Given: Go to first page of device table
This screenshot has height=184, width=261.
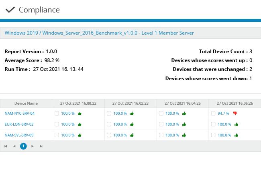Looking at the screenshot, I should (6, 146).
